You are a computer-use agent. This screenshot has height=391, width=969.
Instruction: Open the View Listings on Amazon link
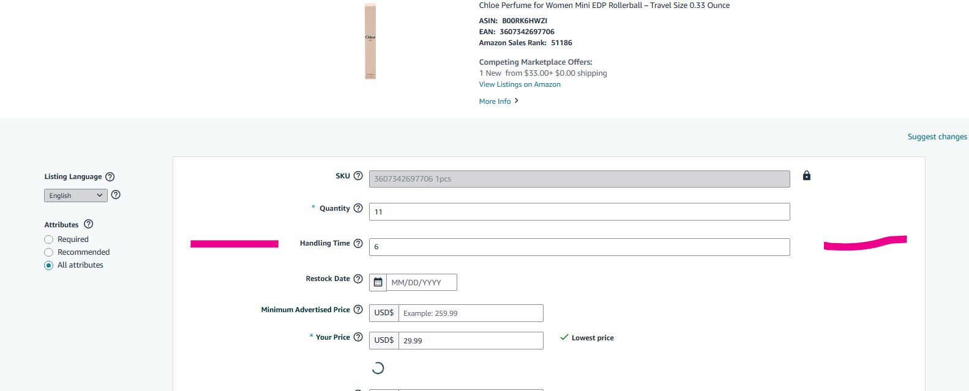pyautogui.click(x=520, y=84)
